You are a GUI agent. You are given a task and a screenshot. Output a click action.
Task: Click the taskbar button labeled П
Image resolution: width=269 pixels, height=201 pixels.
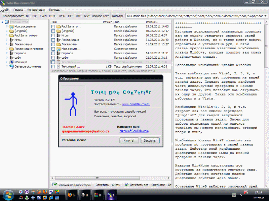[85, 195]
